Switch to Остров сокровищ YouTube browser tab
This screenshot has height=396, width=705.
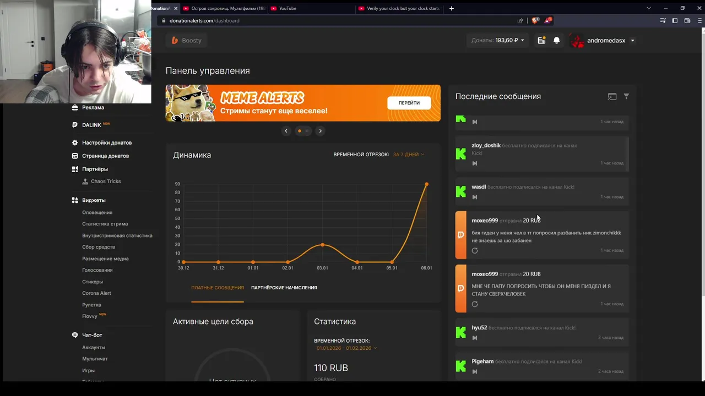(223, 8)
